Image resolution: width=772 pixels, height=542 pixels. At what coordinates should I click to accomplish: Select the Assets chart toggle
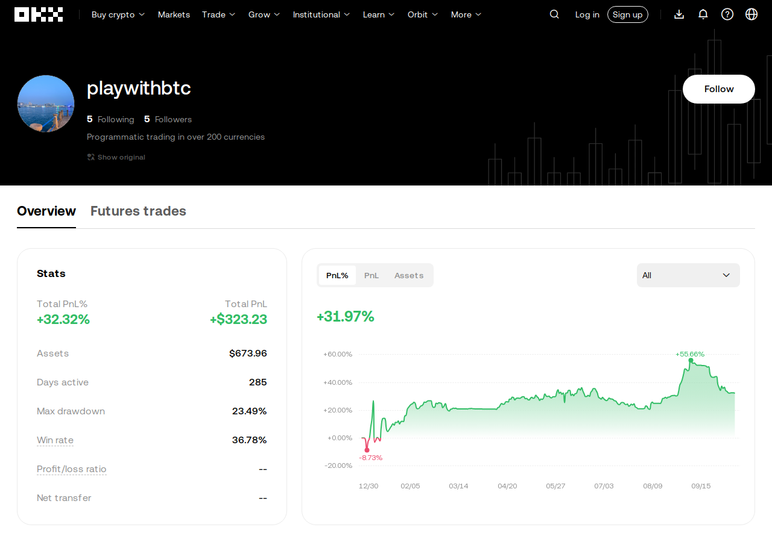[409, 275]
